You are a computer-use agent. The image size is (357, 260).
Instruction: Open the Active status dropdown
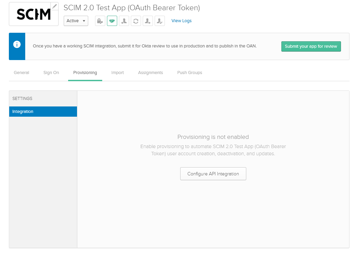point(76,21)
